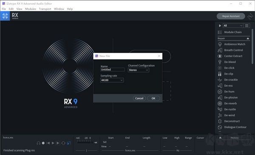Screen dimensions: 255x155
Task: Click the Name field containing Untitled
Action: pos(113,69)
